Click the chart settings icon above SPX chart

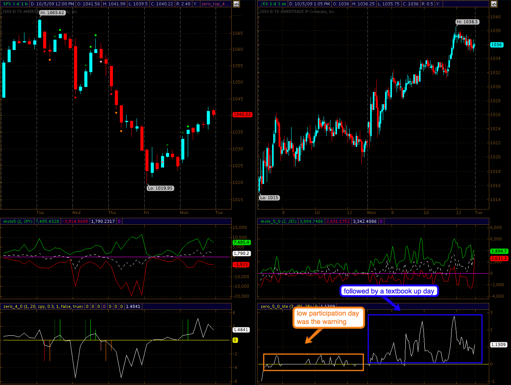click(236, 4)
